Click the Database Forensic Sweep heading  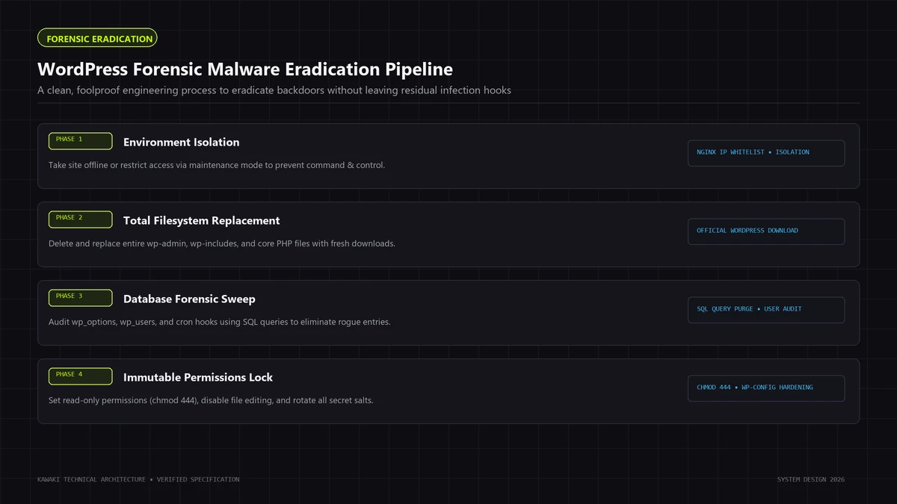(x=189, y=299)
